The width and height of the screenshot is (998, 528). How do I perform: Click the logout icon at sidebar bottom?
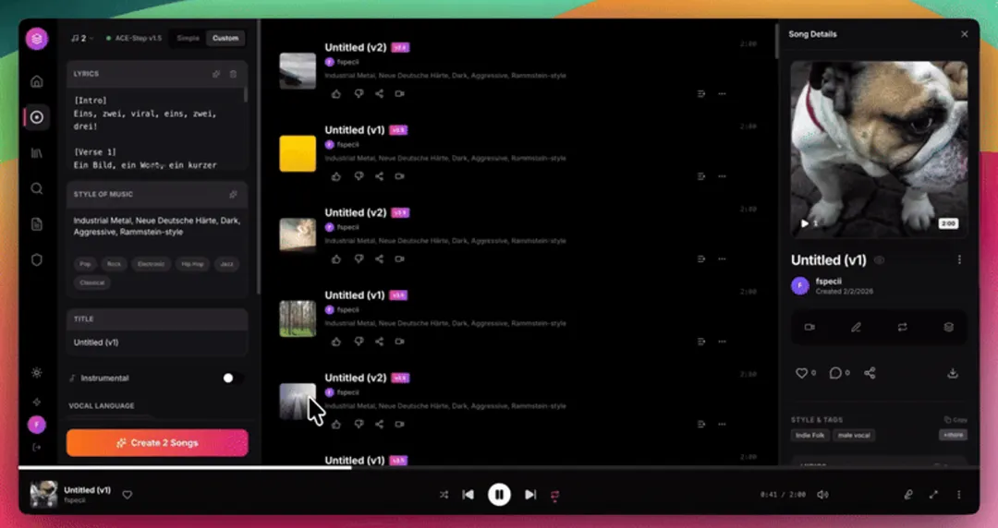(x=37, y=447)
